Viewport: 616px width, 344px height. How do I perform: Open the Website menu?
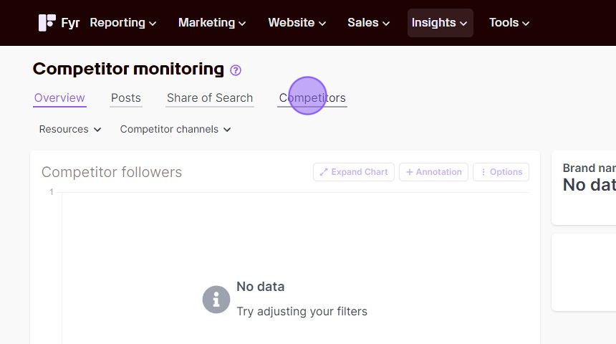pos(297,23)
